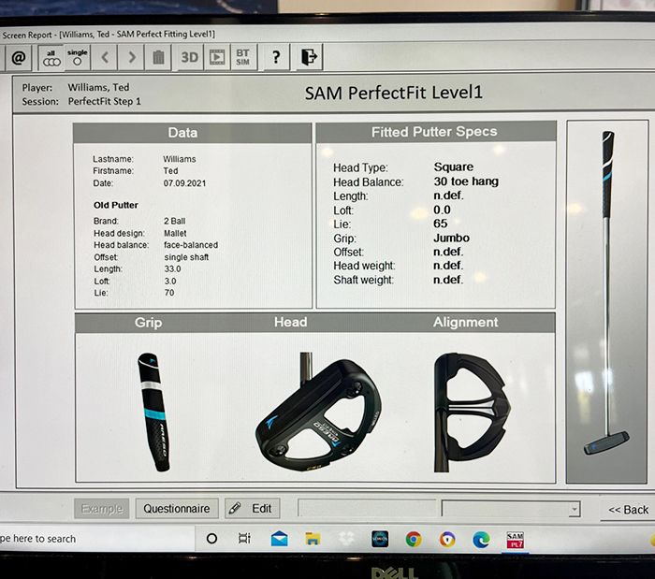Click the SAM PuttLab taskbar icon
The width and height of the screenshot is (655, 579).
(515, 540)
